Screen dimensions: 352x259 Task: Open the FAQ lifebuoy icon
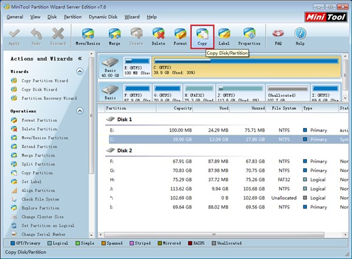click(278, 34)
